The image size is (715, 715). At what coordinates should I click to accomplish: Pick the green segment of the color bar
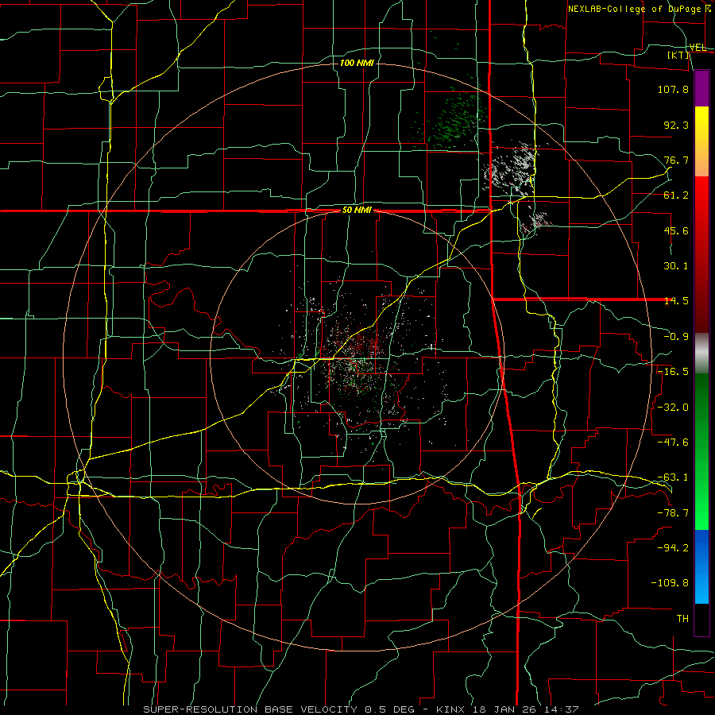(x=701, y=451)
